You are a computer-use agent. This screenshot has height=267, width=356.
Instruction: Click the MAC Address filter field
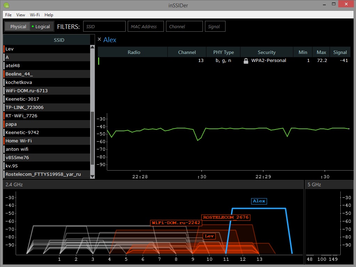145,26
